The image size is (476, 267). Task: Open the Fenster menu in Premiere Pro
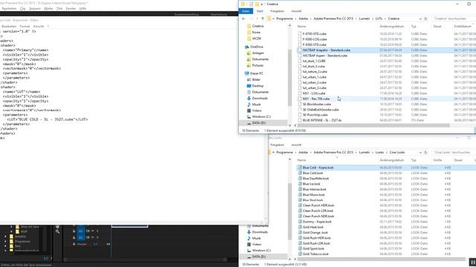tap(71, 8)
